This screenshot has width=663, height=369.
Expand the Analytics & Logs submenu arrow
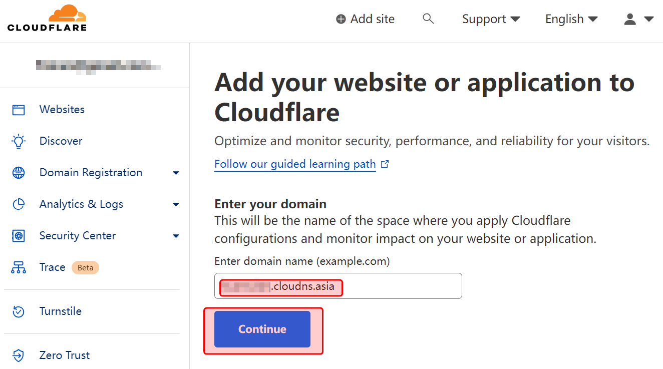coord(176,205)
